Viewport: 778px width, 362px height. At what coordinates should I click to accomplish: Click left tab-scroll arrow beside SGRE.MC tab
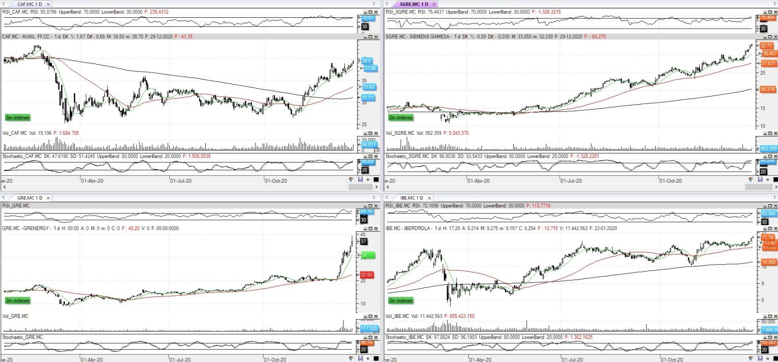387,4
